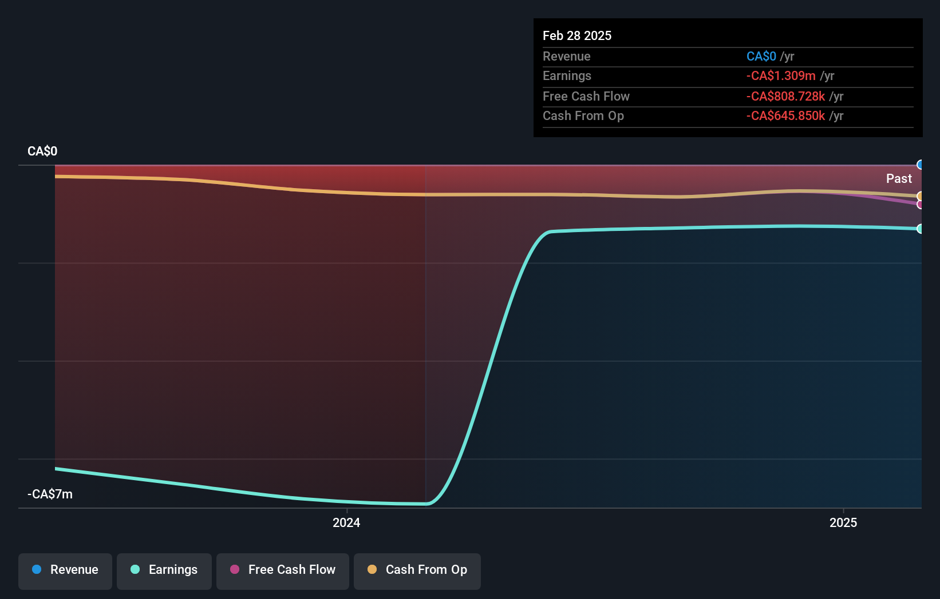Toggle the Revenue legend button

coord(65,571)
